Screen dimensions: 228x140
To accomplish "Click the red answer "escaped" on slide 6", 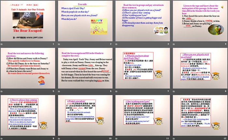I will 82,68.
